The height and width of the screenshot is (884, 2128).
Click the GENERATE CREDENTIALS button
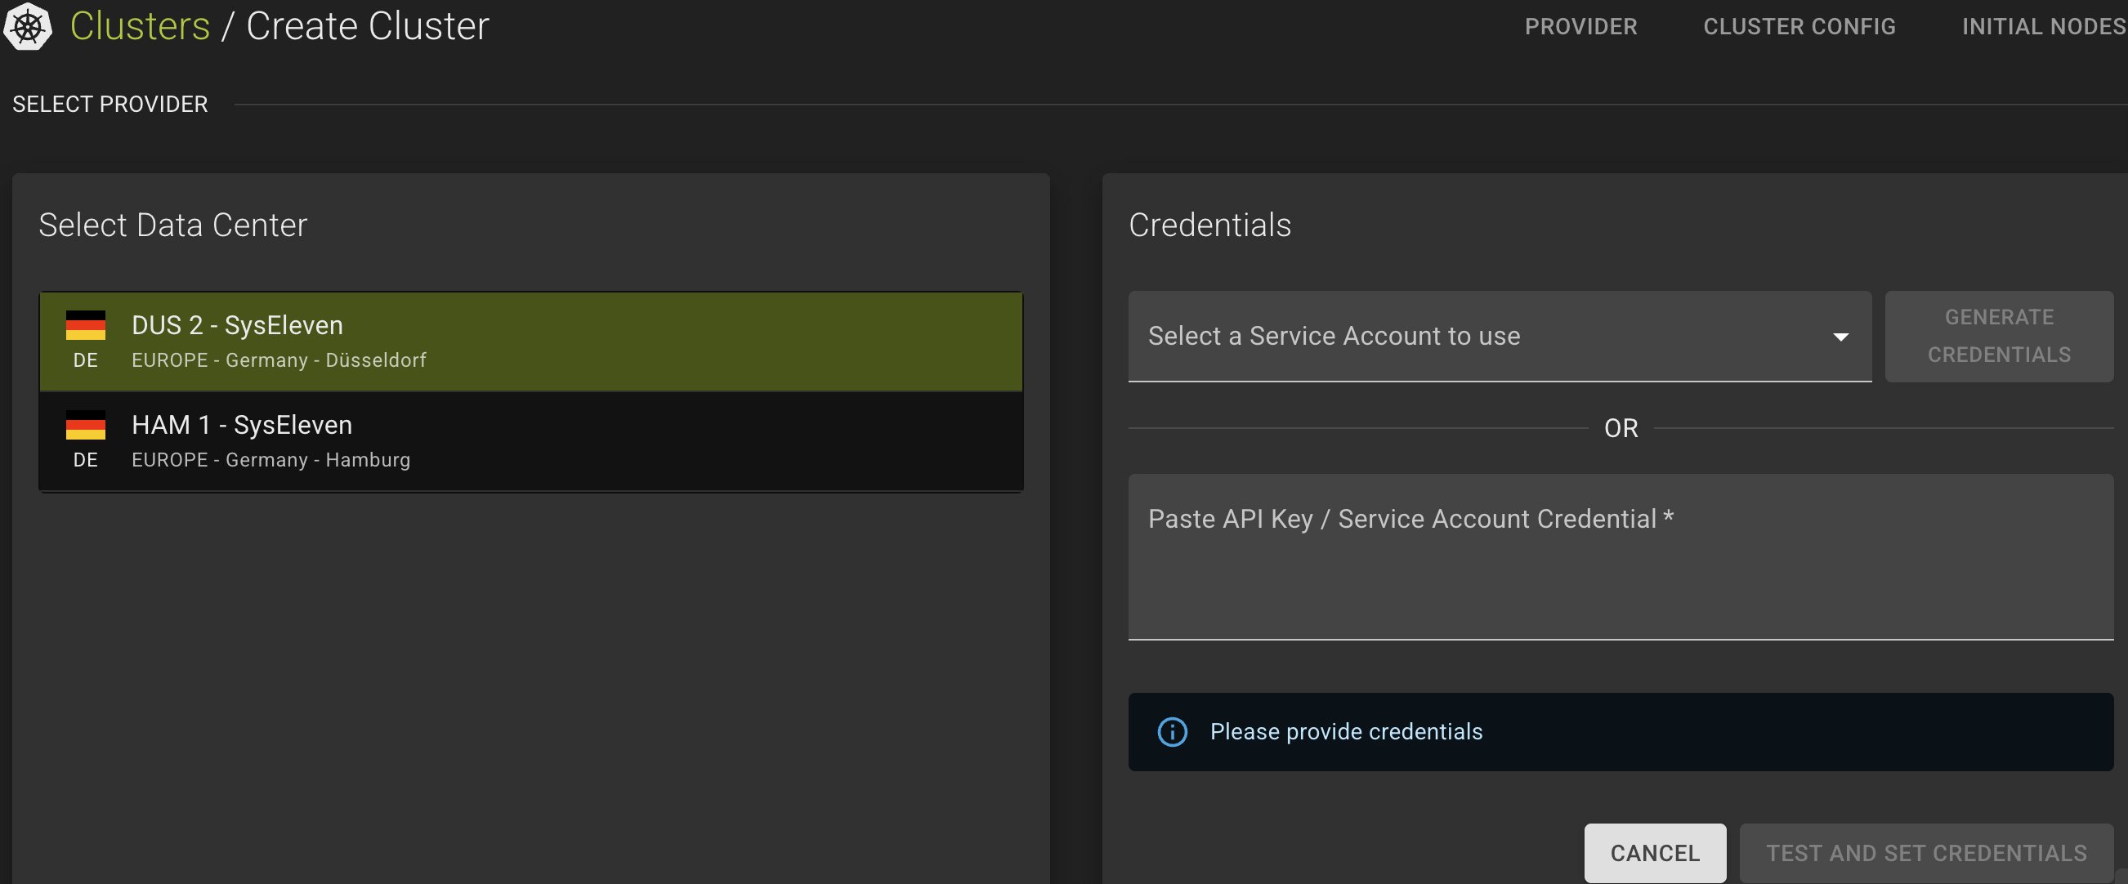1998,337
